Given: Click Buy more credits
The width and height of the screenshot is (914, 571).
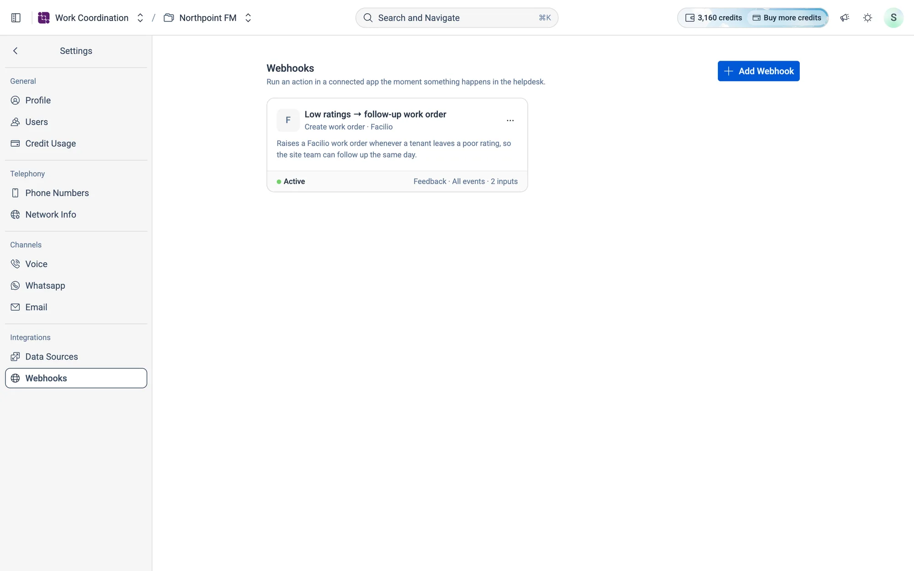Looking at the screenshot, I should (x=787, y=18).
